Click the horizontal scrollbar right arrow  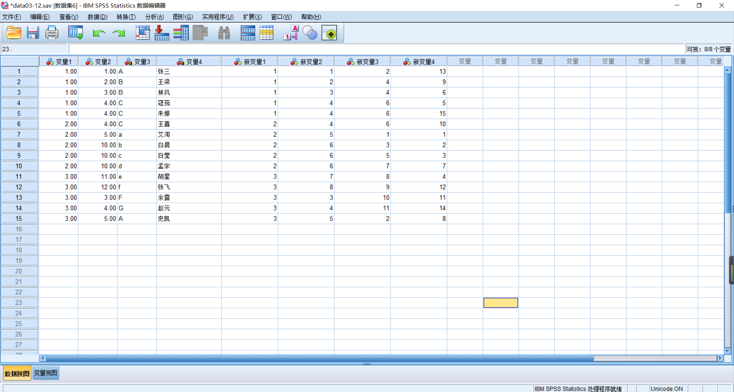720,358
